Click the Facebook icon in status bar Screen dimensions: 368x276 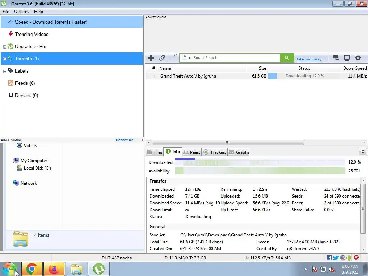point(329,258)
